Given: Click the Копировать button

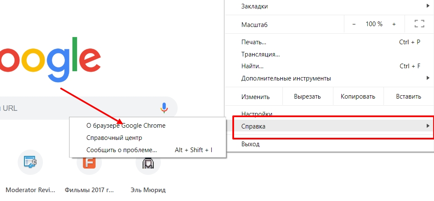Looking at the screenshot, I should 358,96.
